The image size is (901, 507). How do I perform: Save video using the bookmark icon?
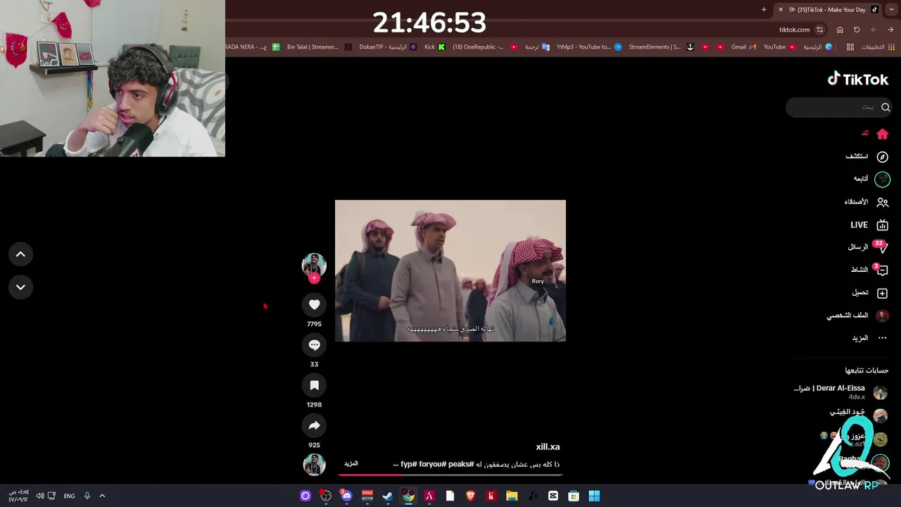(x=314, y=385)
